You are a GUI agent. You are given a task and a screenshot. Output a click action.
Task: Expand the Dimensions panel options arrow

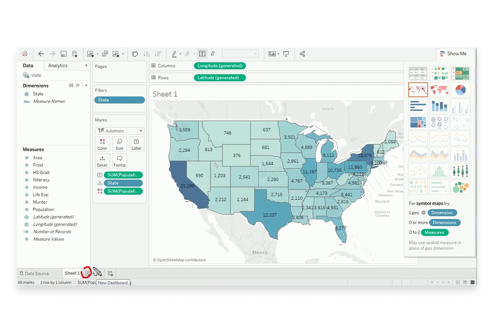(86, 85)
